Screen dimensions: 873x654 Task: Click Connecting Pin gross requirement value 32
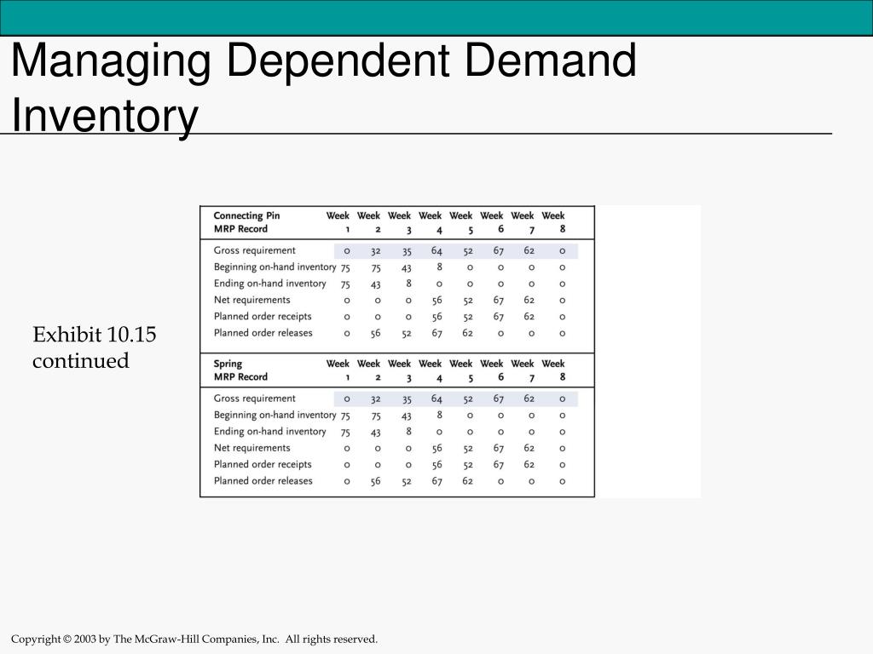pyautogui.click(x=375, y=251)
